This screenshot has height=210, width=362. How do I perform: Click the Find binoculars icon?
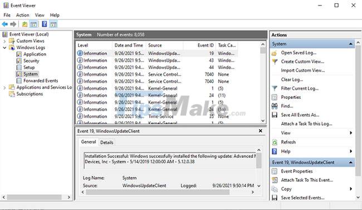click(x=275, y=106)
